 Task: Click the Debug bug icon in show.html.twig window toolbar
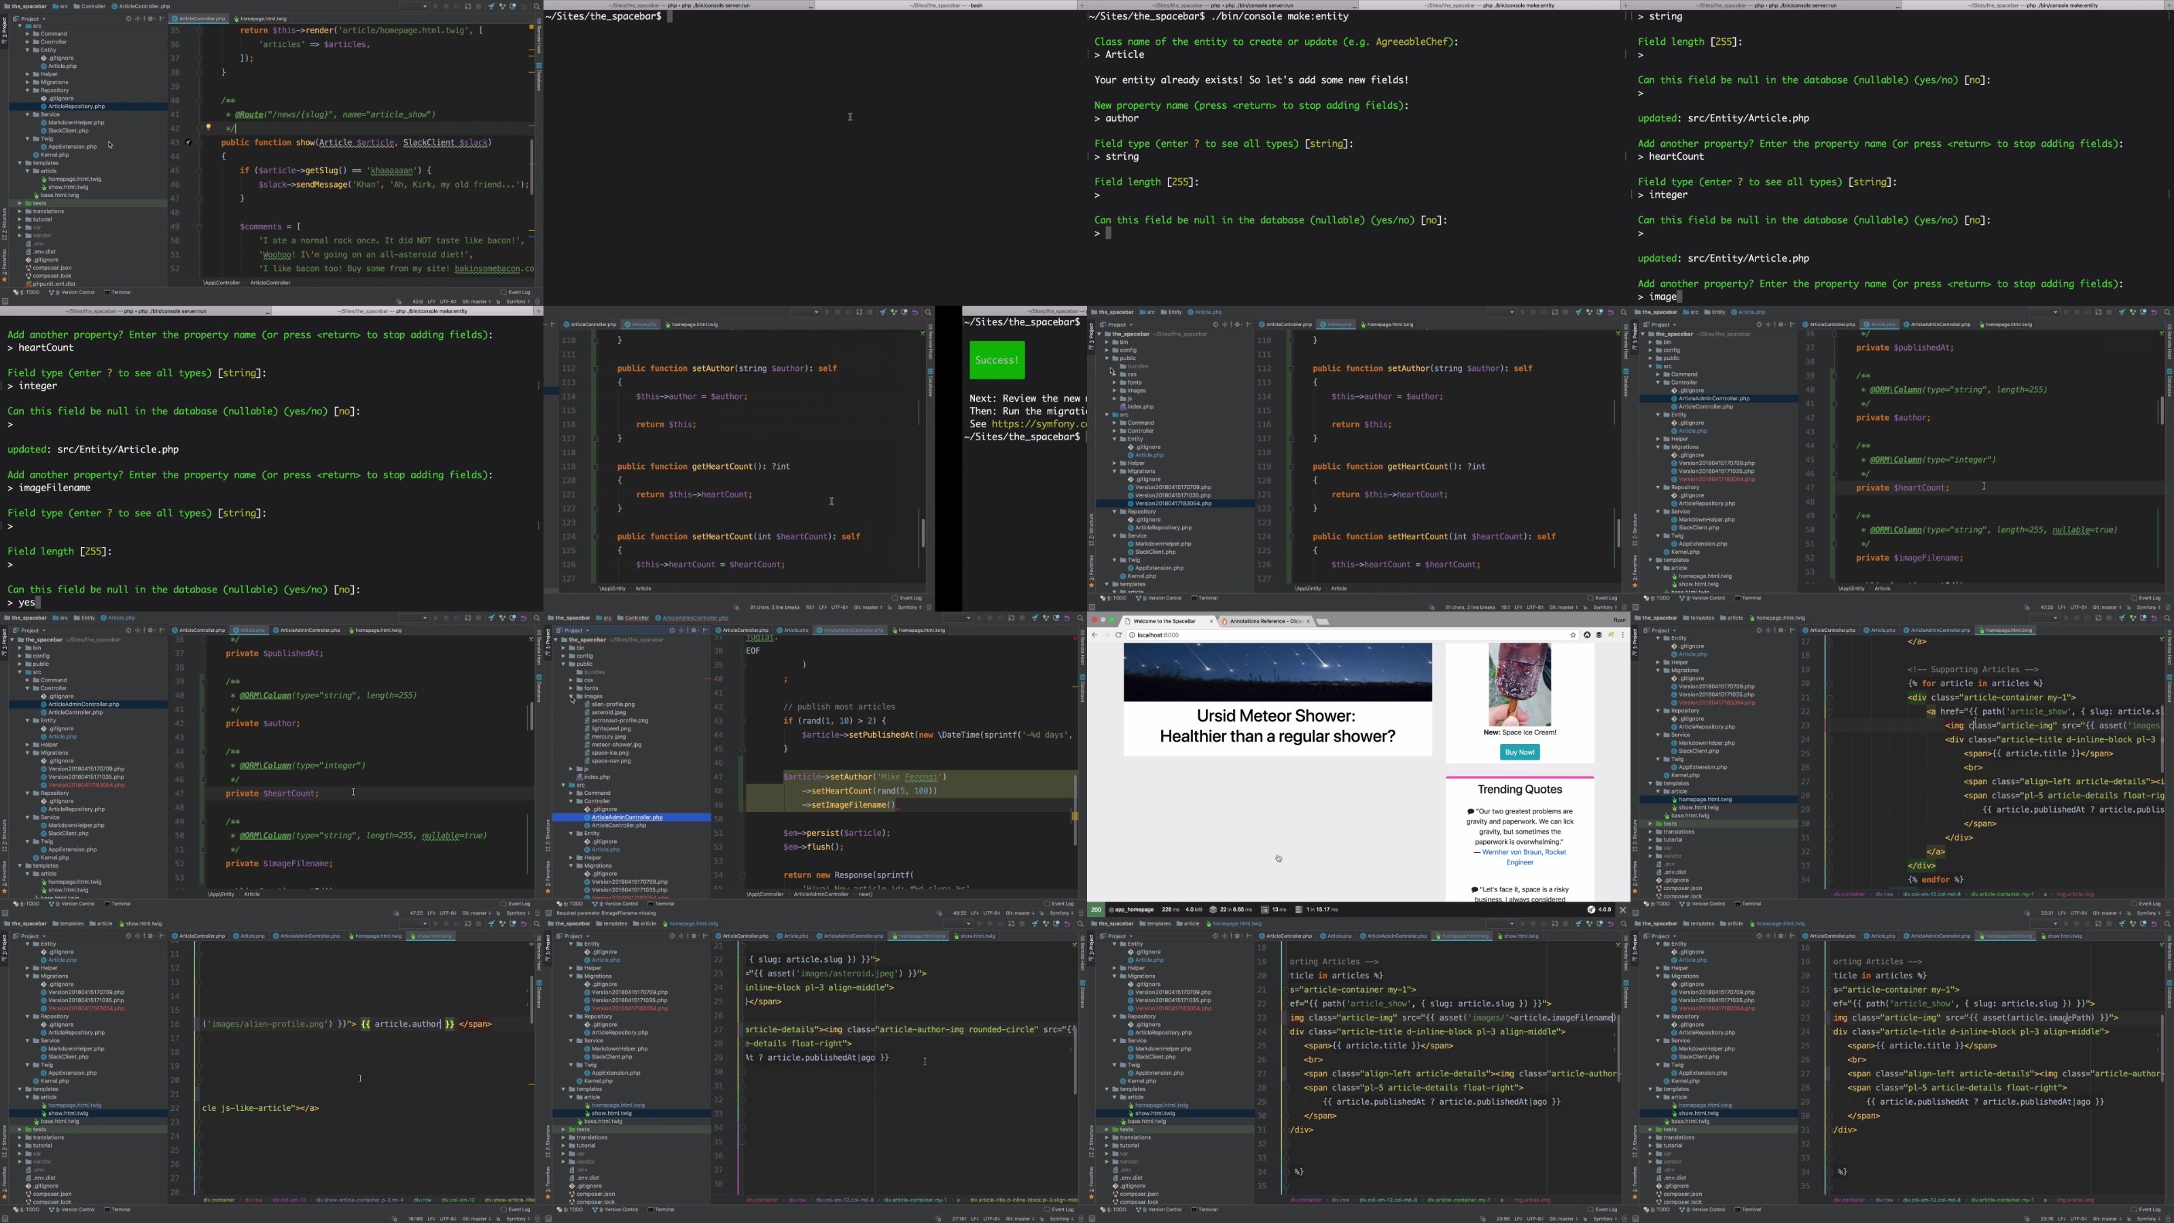tap(446, 924)
